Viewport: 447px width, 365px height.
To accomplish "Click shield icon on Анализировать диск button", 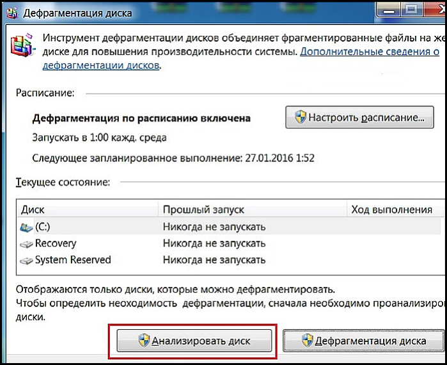I will pyautogui.click(x=144, y=341).
